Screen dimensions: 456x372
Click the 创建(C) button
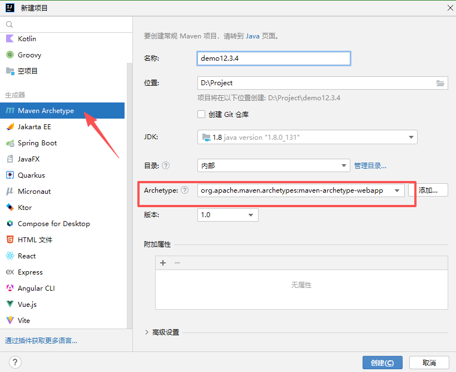point(382,363)
